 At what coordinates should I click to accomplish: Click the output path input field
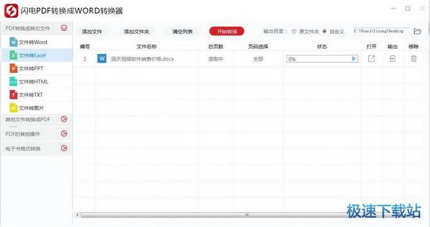point(381,32)
